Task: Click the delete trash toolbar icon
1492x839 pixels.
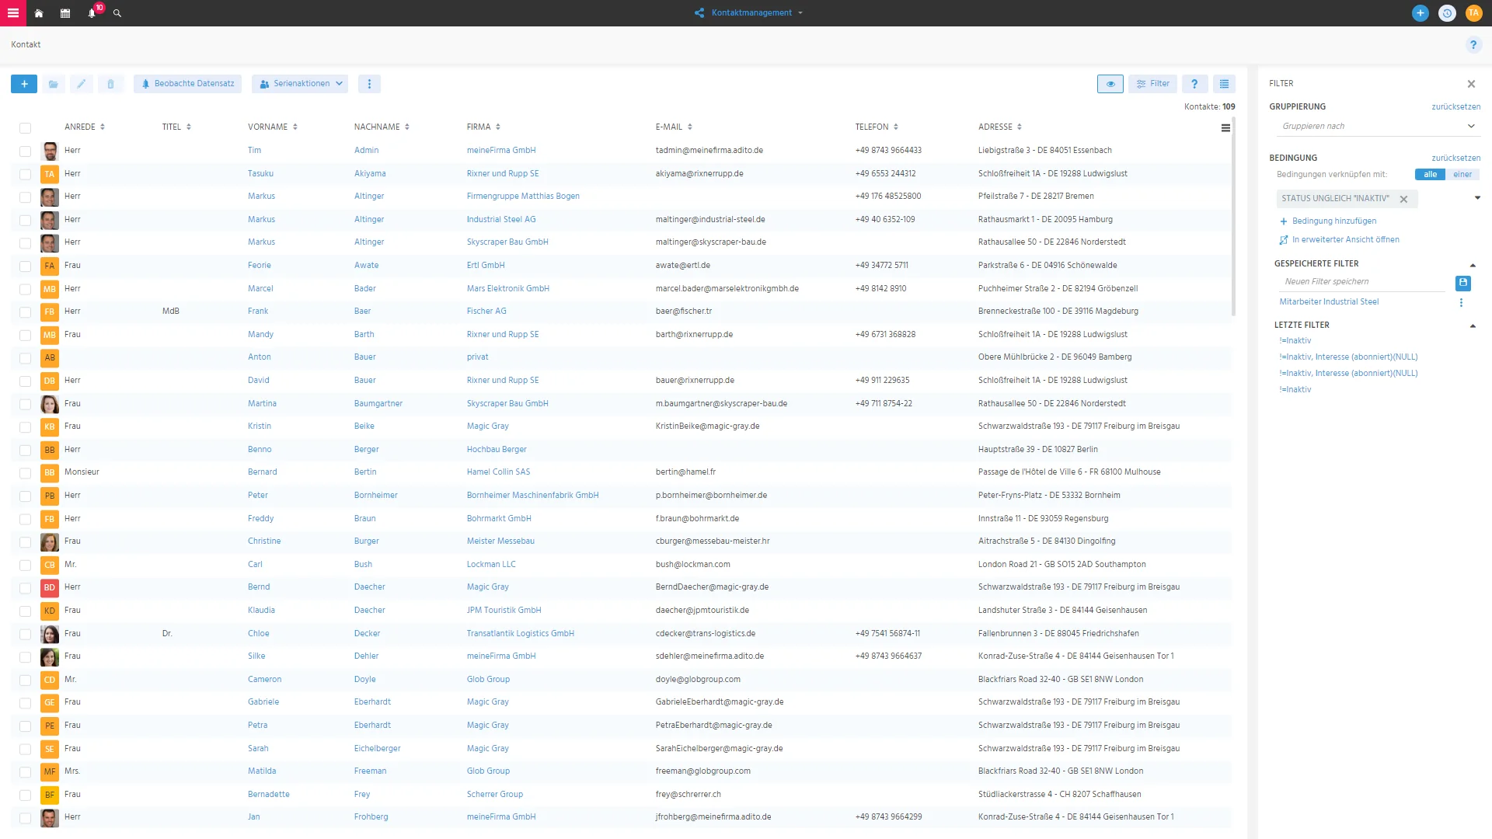Action: [x=110, y=84]
